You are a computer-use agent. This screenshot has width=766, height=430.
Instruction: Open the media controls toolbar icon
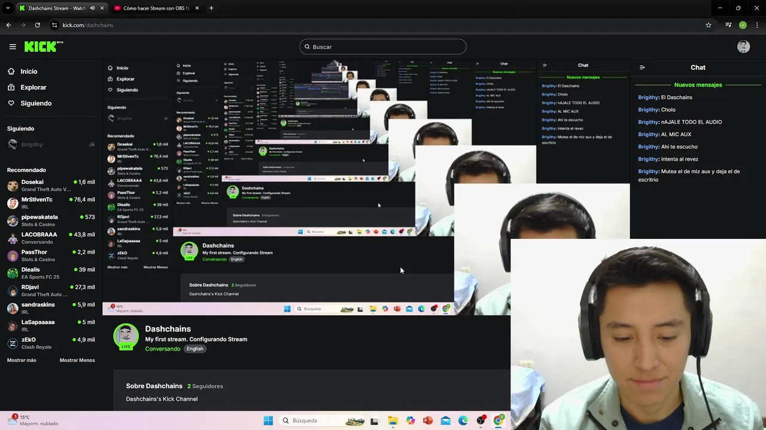pyautogui.click(x=728, y=25)
